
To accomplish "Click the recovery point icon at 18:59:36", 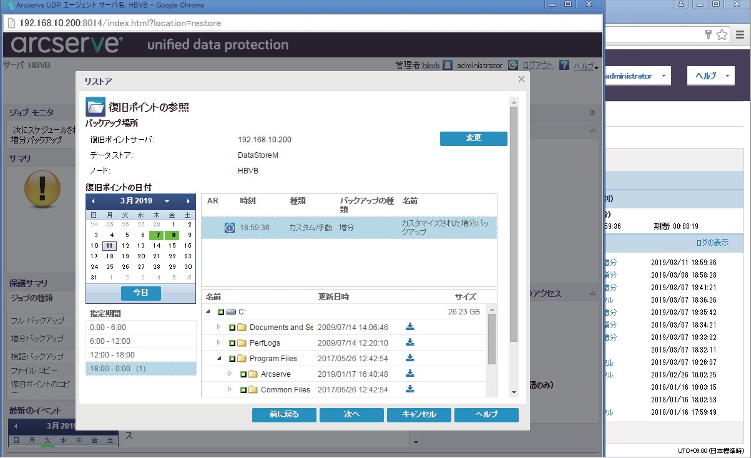I will [230, 227].
